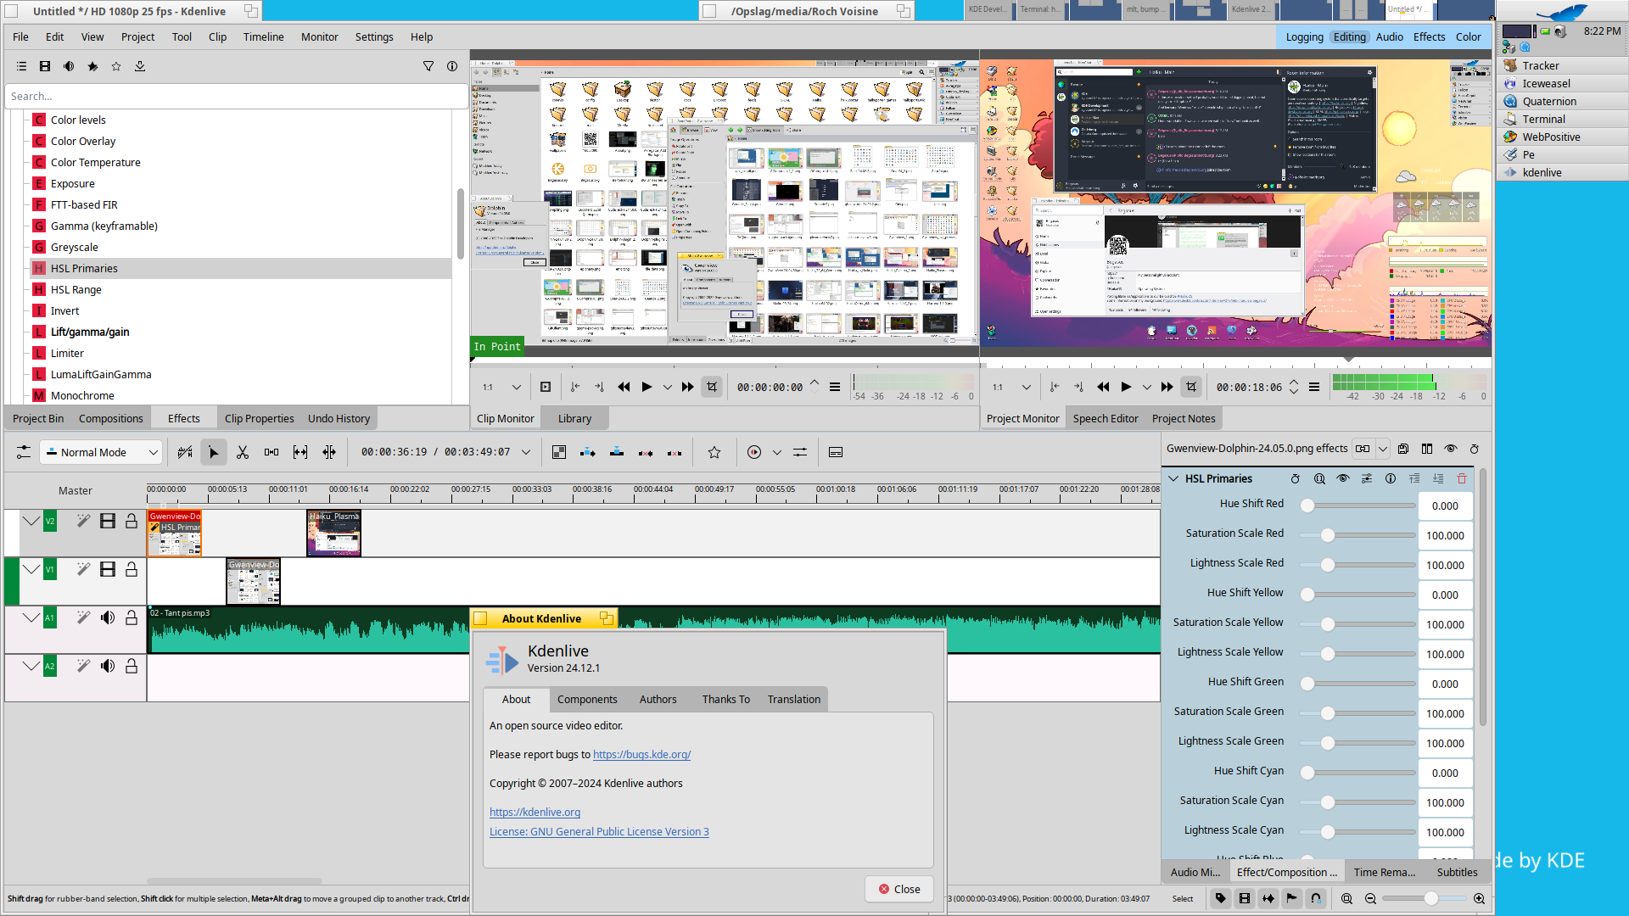Zoom out the timeline with minus magnifier
This screenshot has width=1629, height=916.
coord(1370,898)
